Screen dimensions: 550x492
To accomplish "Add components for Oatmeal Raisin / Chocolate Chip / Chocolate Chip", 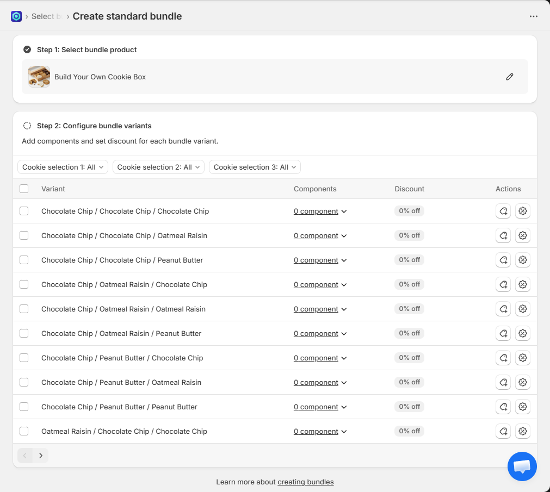I will point(503,431).
